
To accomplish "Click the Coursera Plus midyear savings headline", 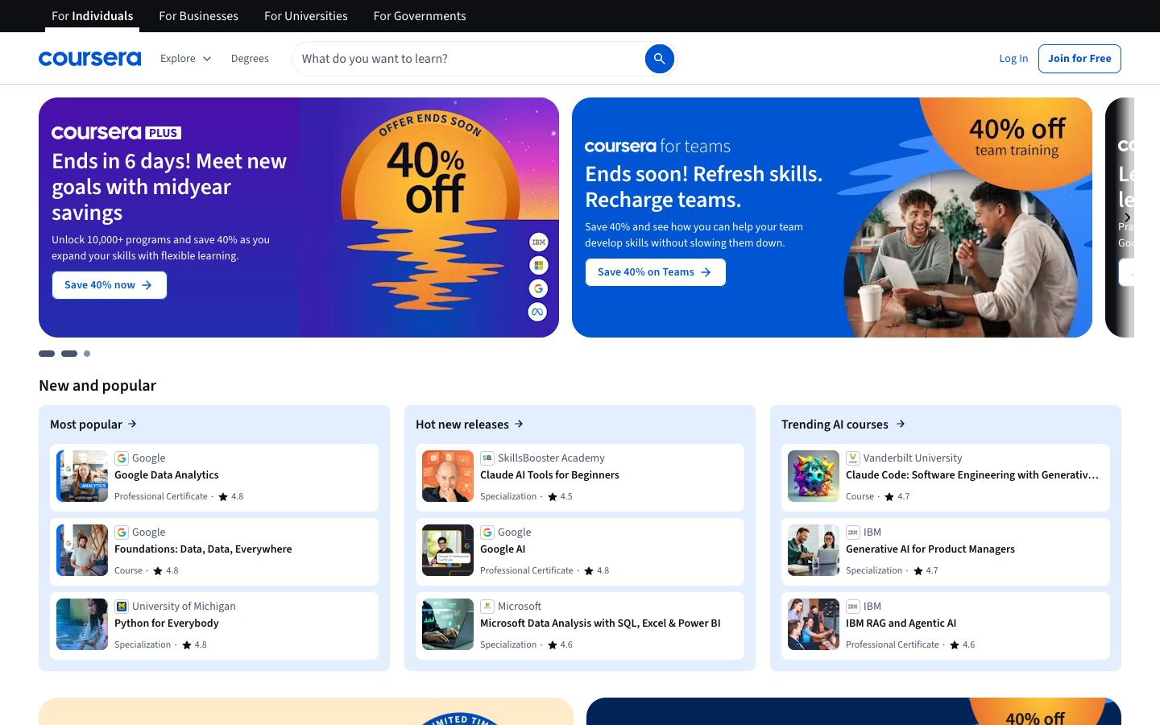I will point(169,187).
